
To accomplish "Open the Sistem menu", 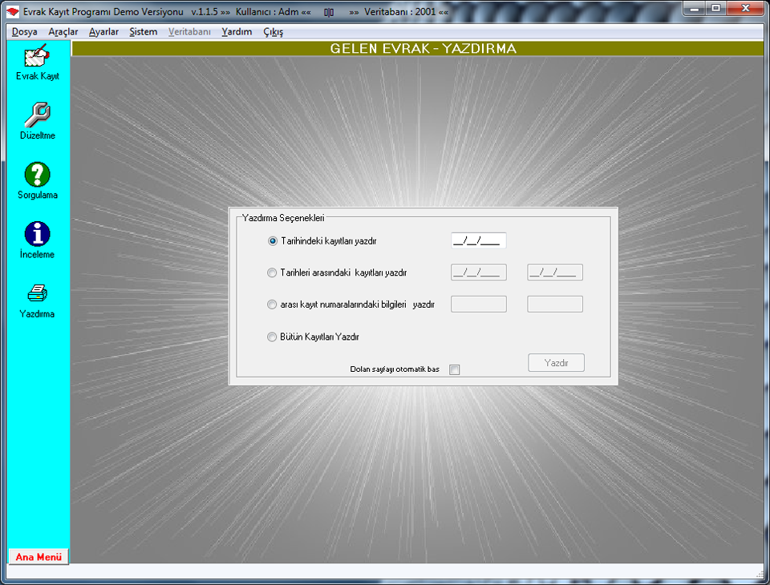I will [x=144, y=32].
